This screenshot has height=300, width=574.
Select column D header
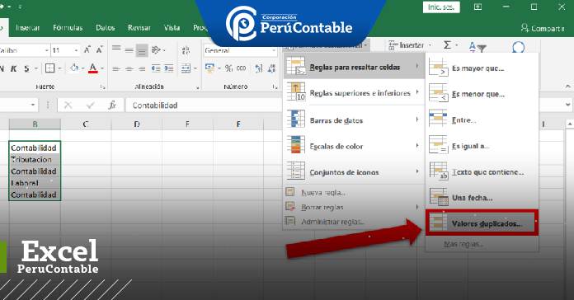click(x=137, y=124)
